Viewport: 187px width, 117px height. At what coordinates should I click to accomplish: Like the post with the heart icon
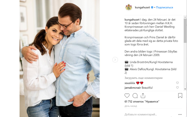pos(127,96)
